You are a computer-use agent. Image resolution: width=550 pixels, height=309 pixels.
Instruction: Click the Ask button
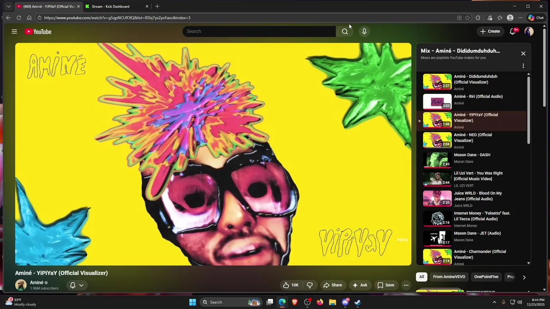coord(360,285)
